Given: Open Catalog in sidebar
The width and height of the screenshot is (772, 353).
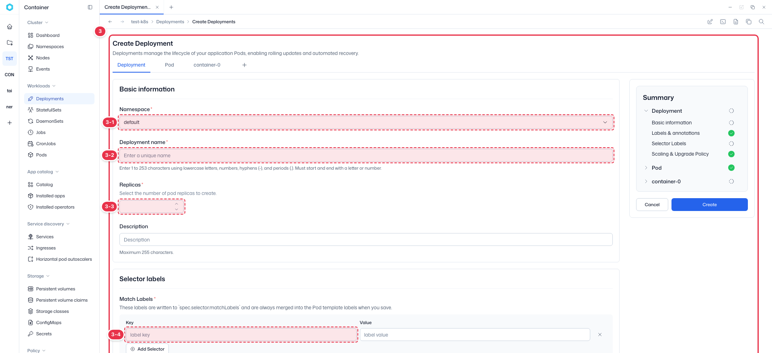Looking at the screenshot, I should (59, 185).
